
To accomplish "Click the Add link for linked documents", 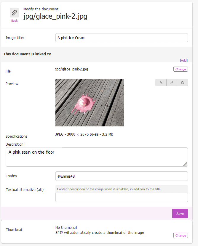I will (184, 60).
